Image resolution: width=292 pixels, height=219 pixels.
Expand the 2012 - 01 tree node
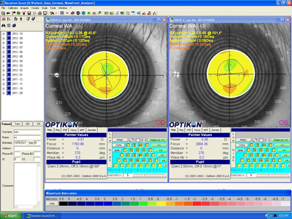(3, 75)
